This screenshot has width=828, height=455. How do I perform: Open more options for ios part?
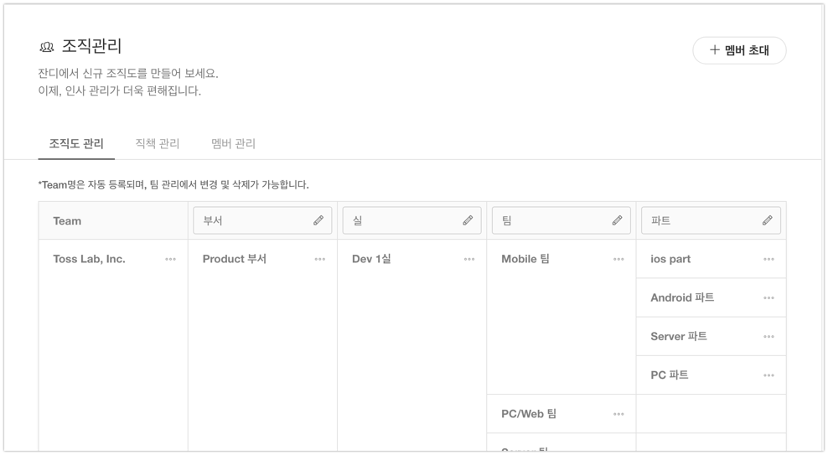[x=768, y=260]
